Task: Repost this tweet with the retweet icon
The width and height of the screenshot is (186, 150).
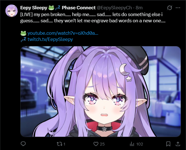Action: click(x=59, y=144)
